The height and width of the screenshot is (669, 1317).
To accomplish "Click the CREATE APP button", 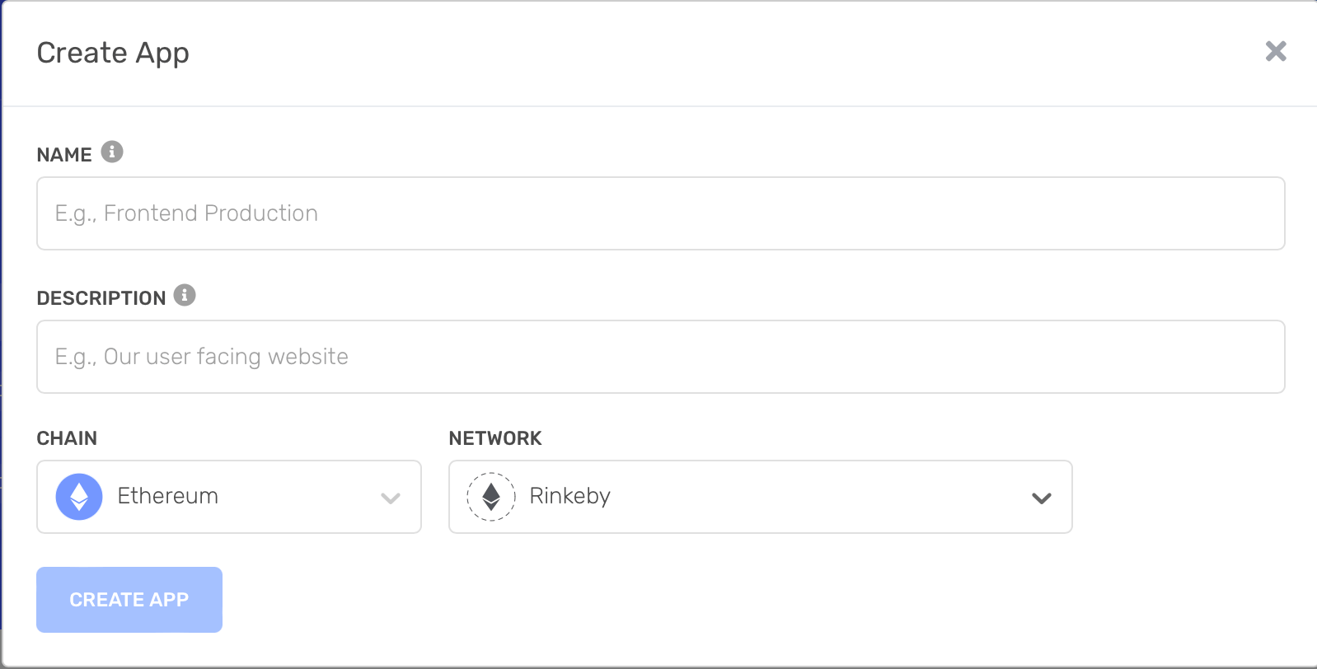I will 129,600.
